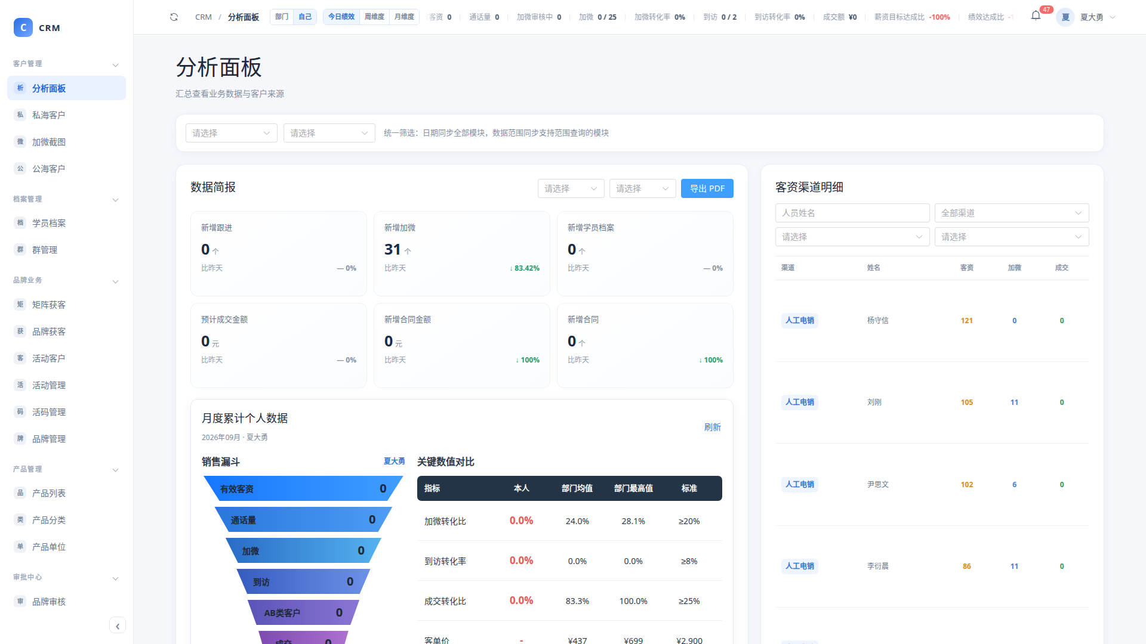Viewport: 1146px width, 644px height.
Task: Click the 品牌审核 sidebar icon
Action: click(20, 602)
